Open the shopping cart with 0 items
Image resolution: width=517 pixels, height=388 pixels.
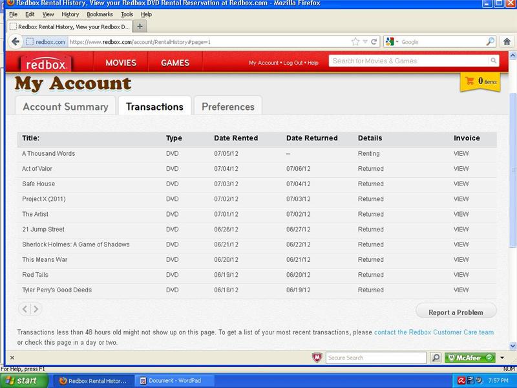480,81
